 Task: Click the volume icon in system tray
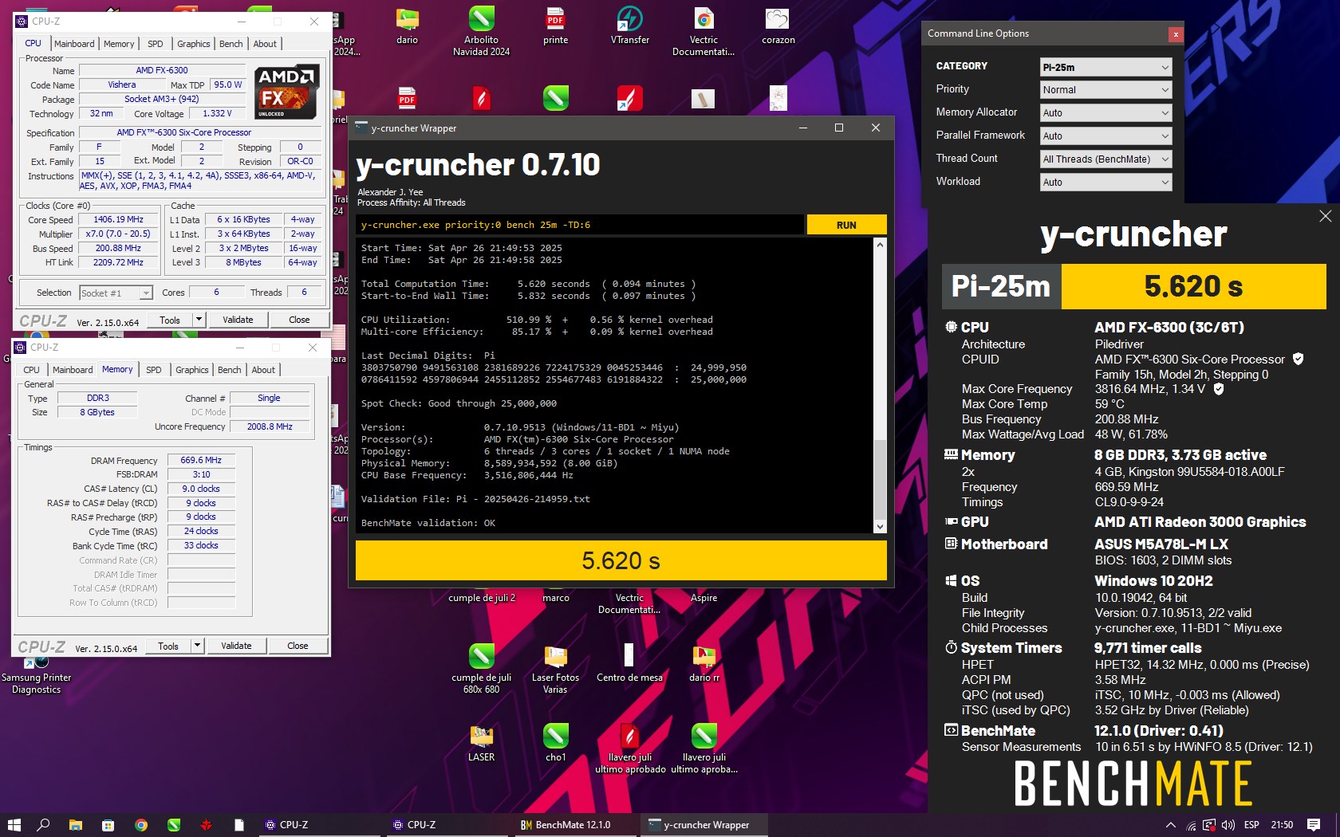point(1228,825)
